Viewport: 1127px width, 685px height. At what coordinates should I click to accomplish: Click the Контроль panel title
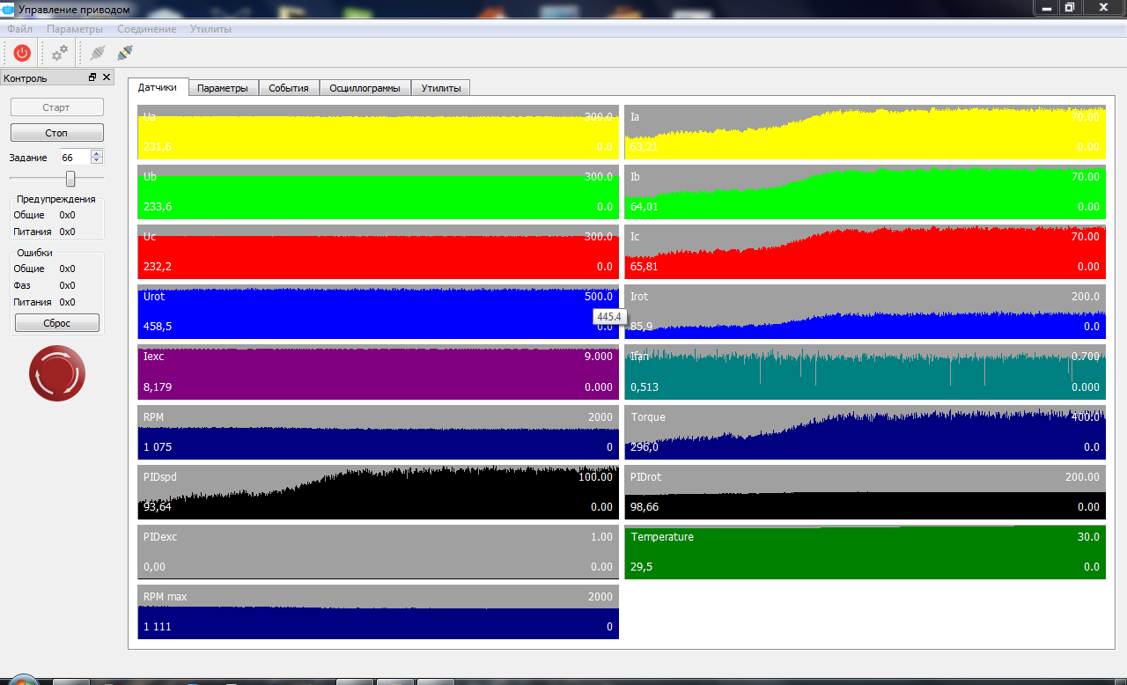tap(25, 77)
